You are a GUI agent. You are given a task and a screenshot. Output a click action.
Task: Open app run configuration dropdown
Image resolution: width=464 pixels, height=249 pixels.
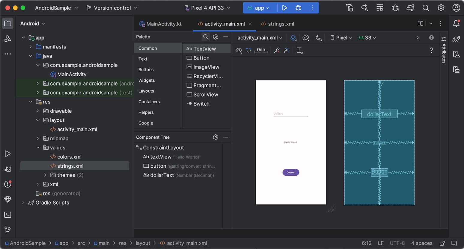click(x=258, y=8)
